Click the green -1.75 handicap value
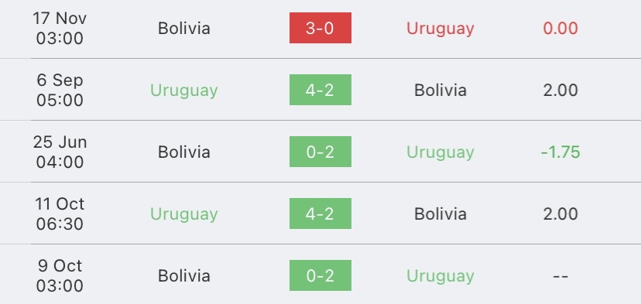Viewport: 641px width, 304px height. click(x=560, y=152)
